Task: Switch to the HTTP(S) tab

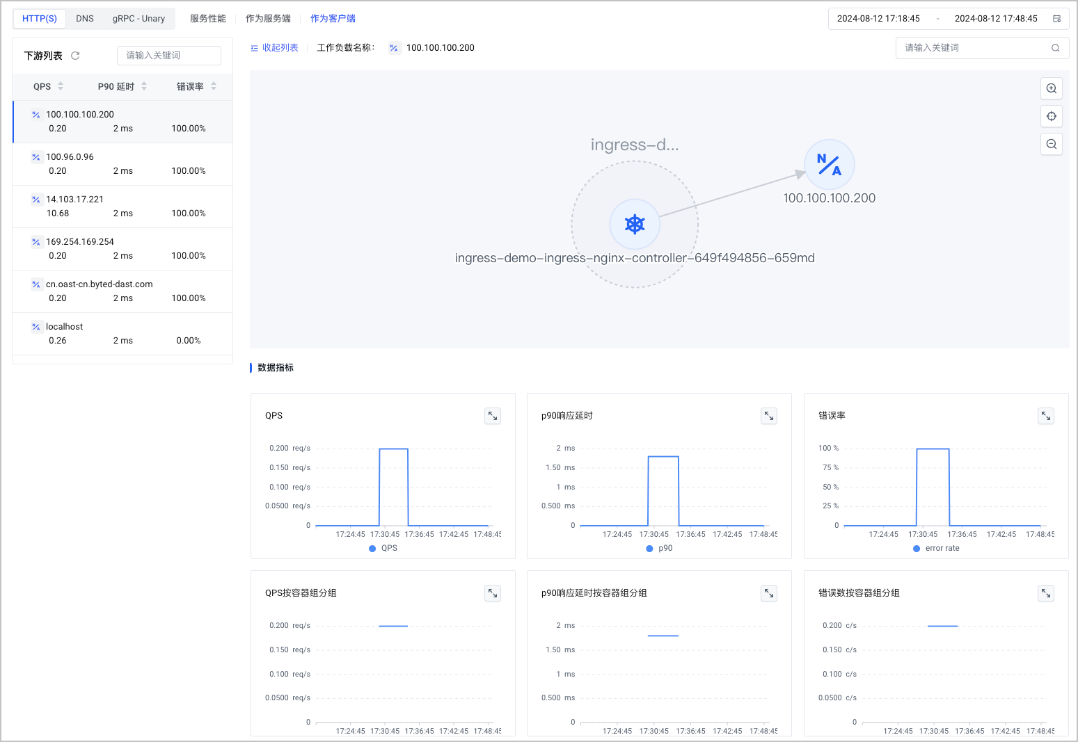Action: (40, 19)
